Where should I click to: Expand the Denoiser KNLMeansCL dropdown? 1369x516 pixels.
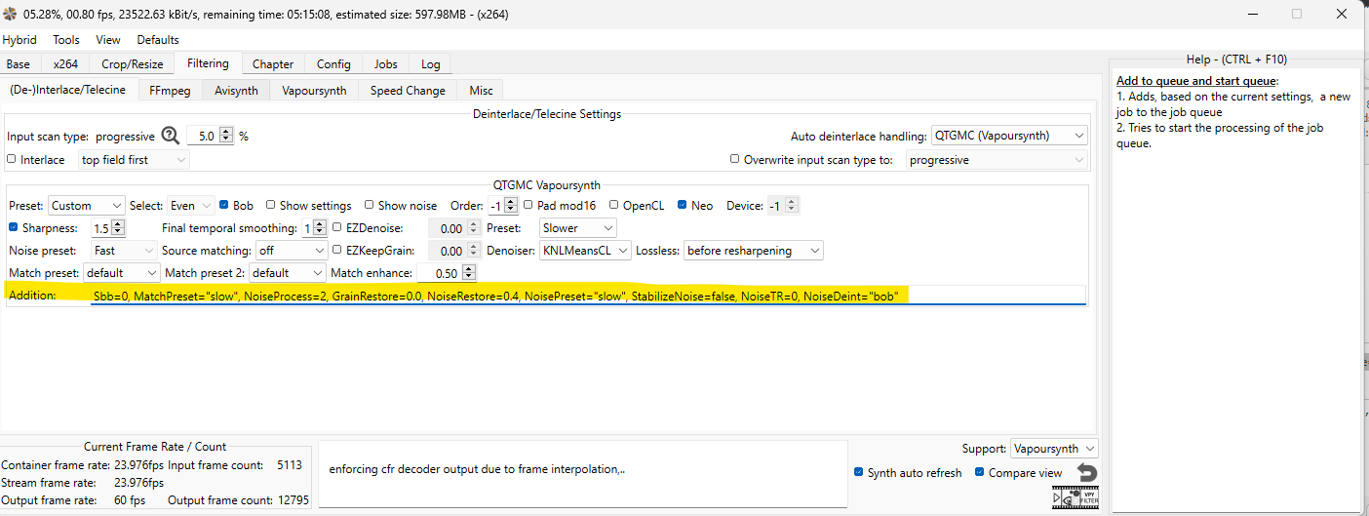[x=585, y=251]
